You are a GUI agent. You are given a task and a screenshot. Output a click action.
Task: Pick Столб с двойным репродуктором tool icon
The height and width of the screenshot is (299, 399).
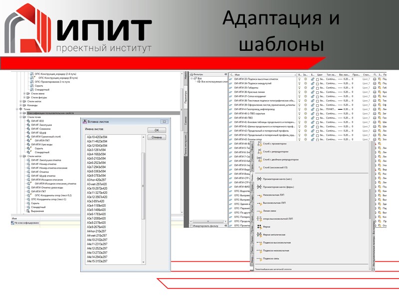pyautogui.click(x=259, y=159)
